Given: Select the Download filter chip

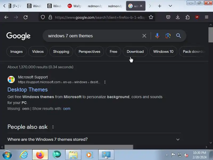Looking at the screenshot, I should (x=135, y=51).
